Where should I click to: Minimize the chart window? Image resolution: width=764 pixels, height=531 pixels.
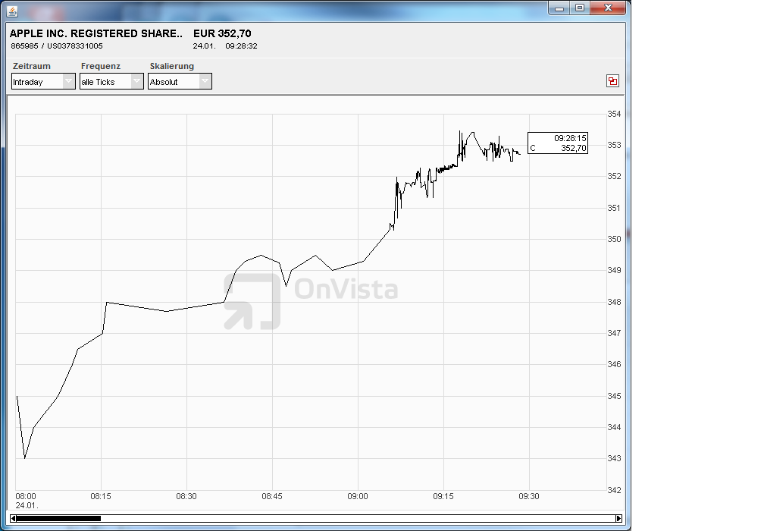(x=559, y=8)
